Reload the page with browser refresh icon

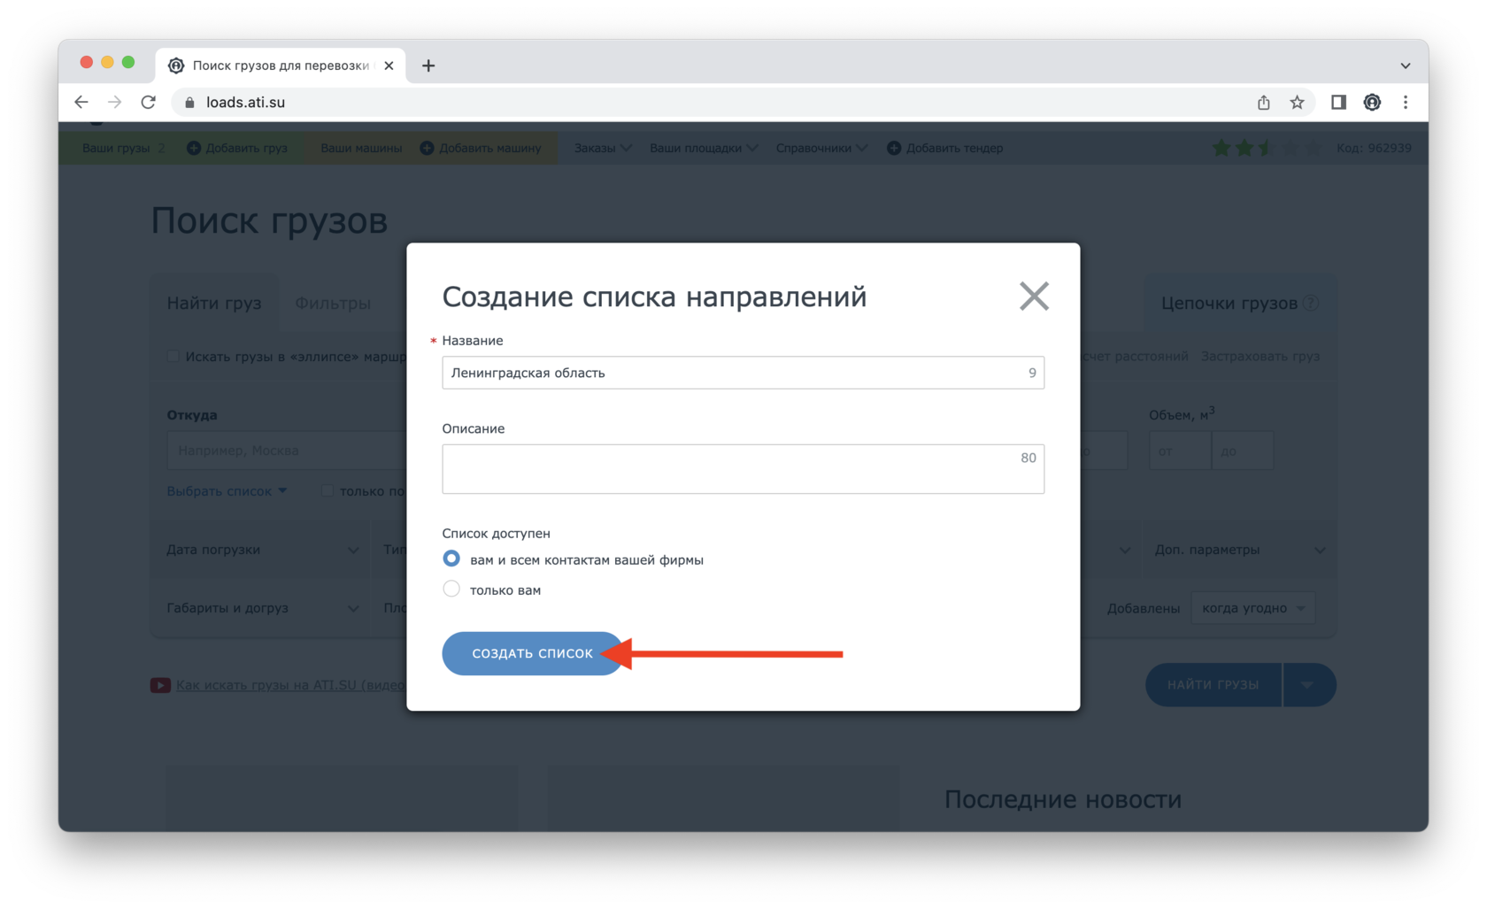pyautogui.click(x=149, y=103)
